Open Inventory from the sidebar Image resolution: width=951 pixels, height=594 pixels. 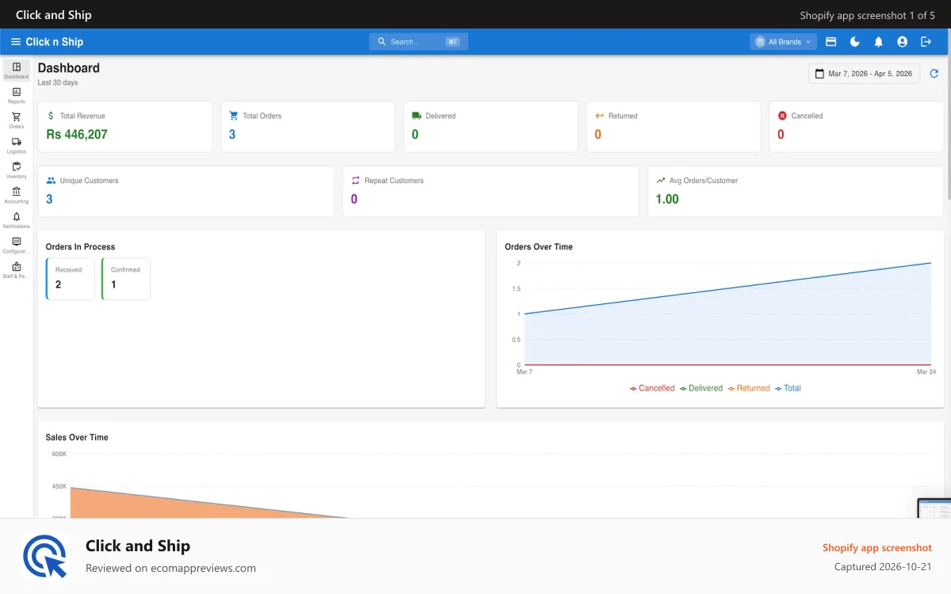coord(17,170)
